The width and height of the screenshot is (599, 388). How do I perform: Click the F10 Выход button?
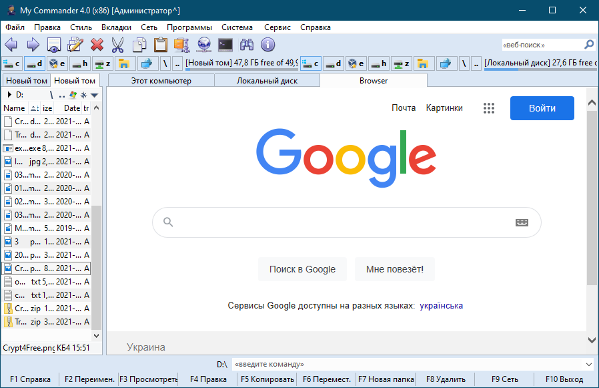[564, 379]
